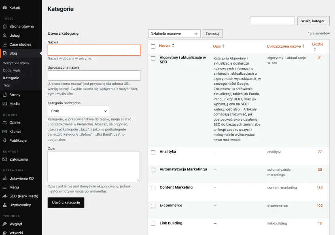Open the Zgłoszenia menu entry
Viewport: 335px width, 235px height.
(19, 159)
